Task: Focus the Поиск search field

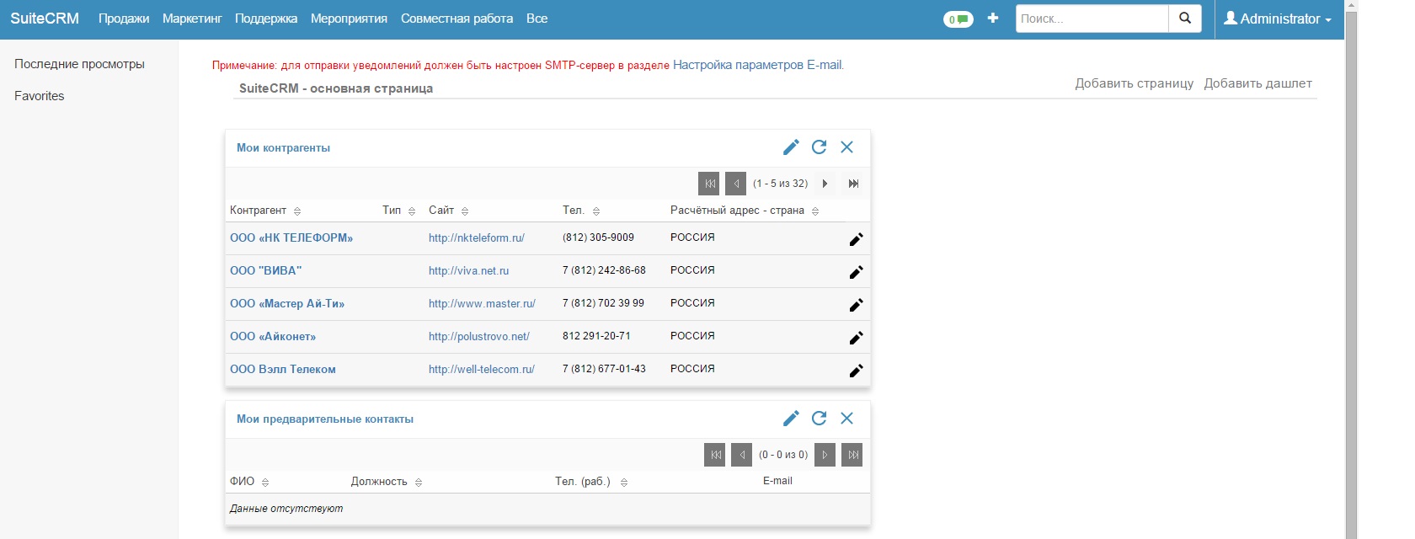Action: tap(1092, 19)
